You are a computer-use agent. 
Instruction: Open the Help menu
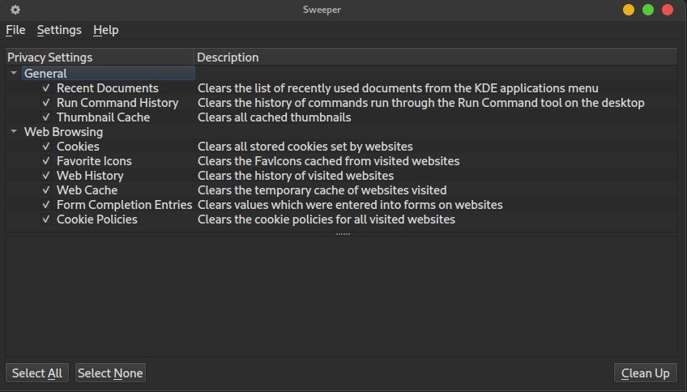(x=105, y=30)
